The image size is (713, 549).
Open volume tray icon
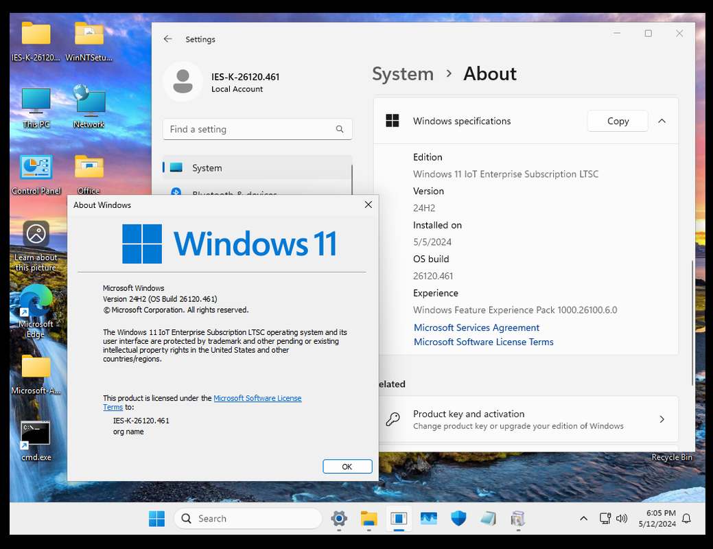point(622,519)
